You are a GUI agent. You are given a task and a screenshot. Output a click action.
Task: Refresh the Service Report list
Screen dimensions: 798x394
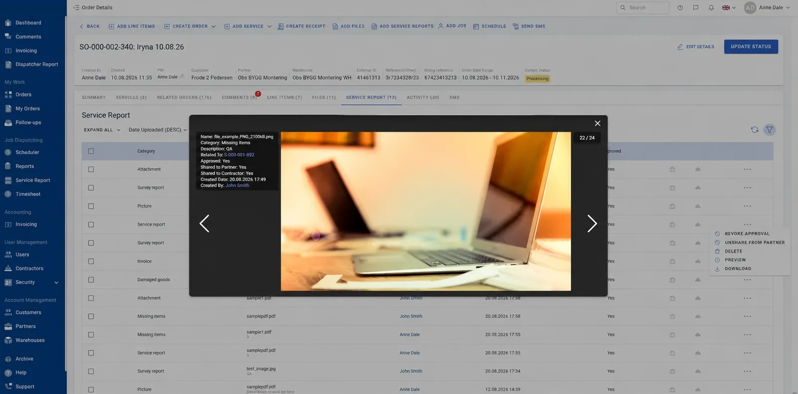(x=754, y=130)
